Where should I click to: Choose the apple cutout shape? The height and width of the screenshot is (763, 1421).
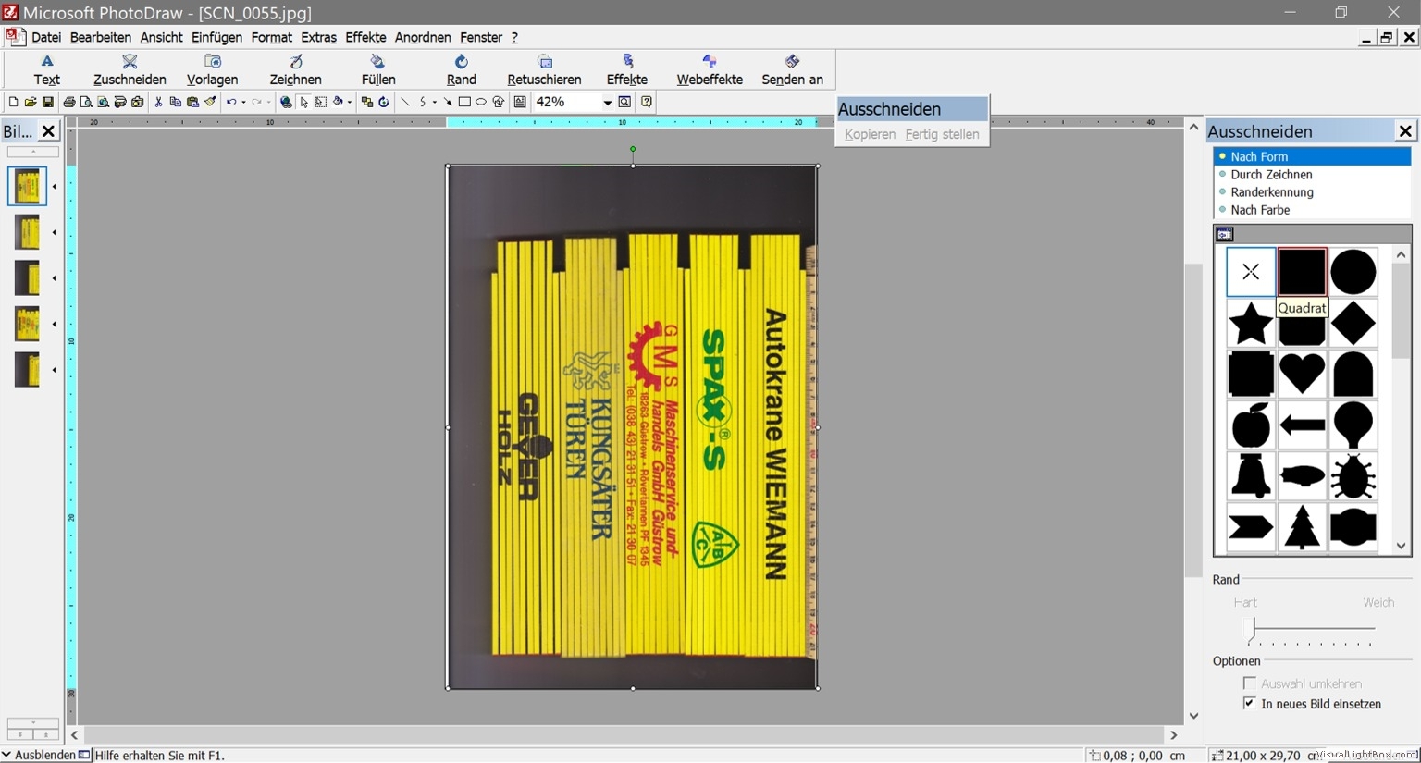[1251, 425]
